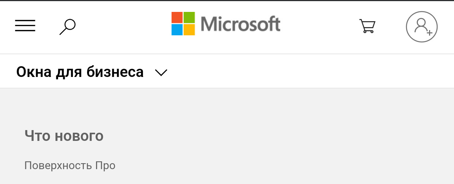Open the "Окна для бизнеса" menu title
454x184 pixels.
click(x=80, y=72)
